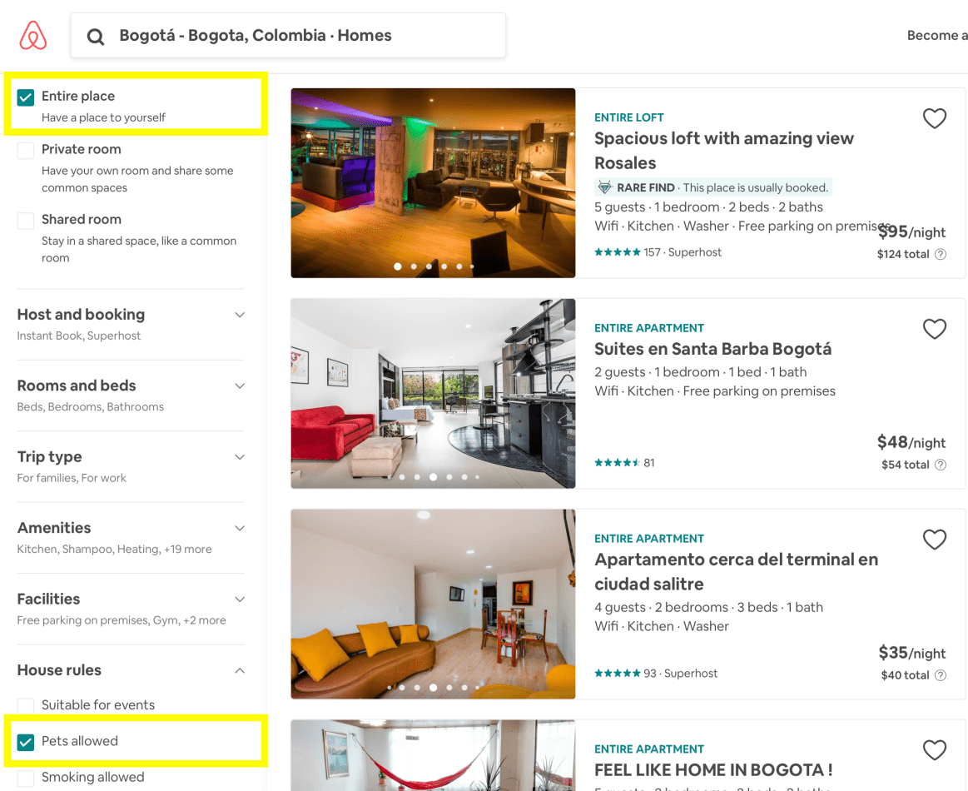The width and height of the screenshot is (968, 791).
Task: Click the heart on FEEL LIKE HOME IN BOGOTA
Action: [934, 750]
